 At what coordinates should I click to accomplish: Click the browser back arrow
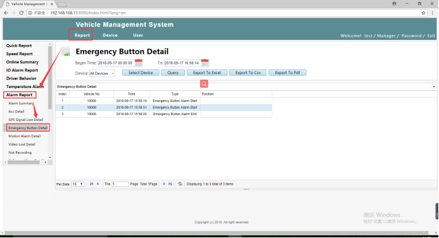[x=6, y=13]
